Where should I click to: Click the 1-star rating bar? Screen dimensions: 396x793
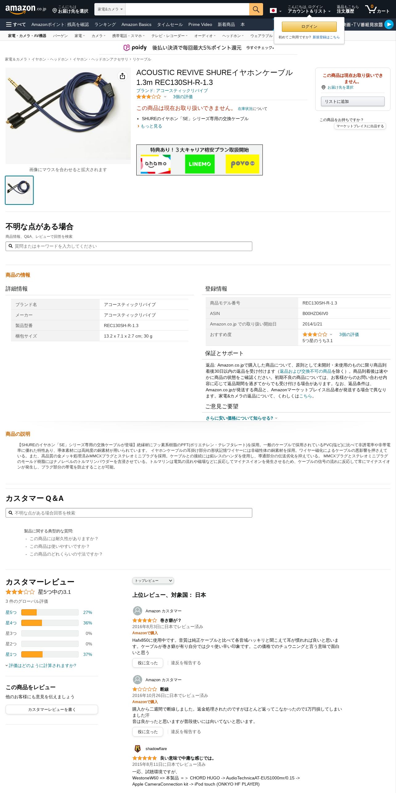pos(50,654)
